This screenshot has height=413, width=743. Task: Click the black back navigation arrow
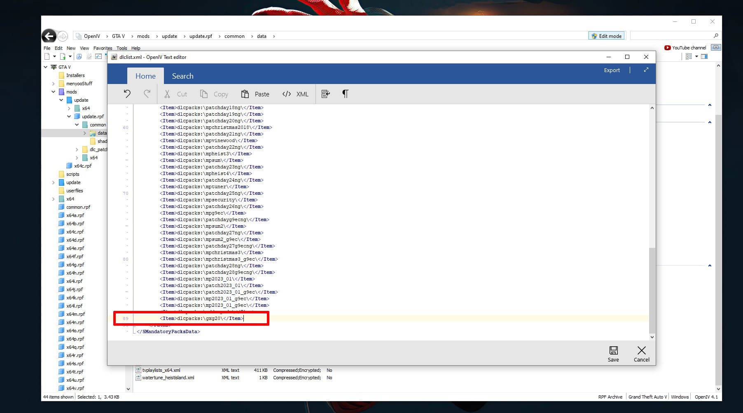pyautogui.click(x=49, y=36)
